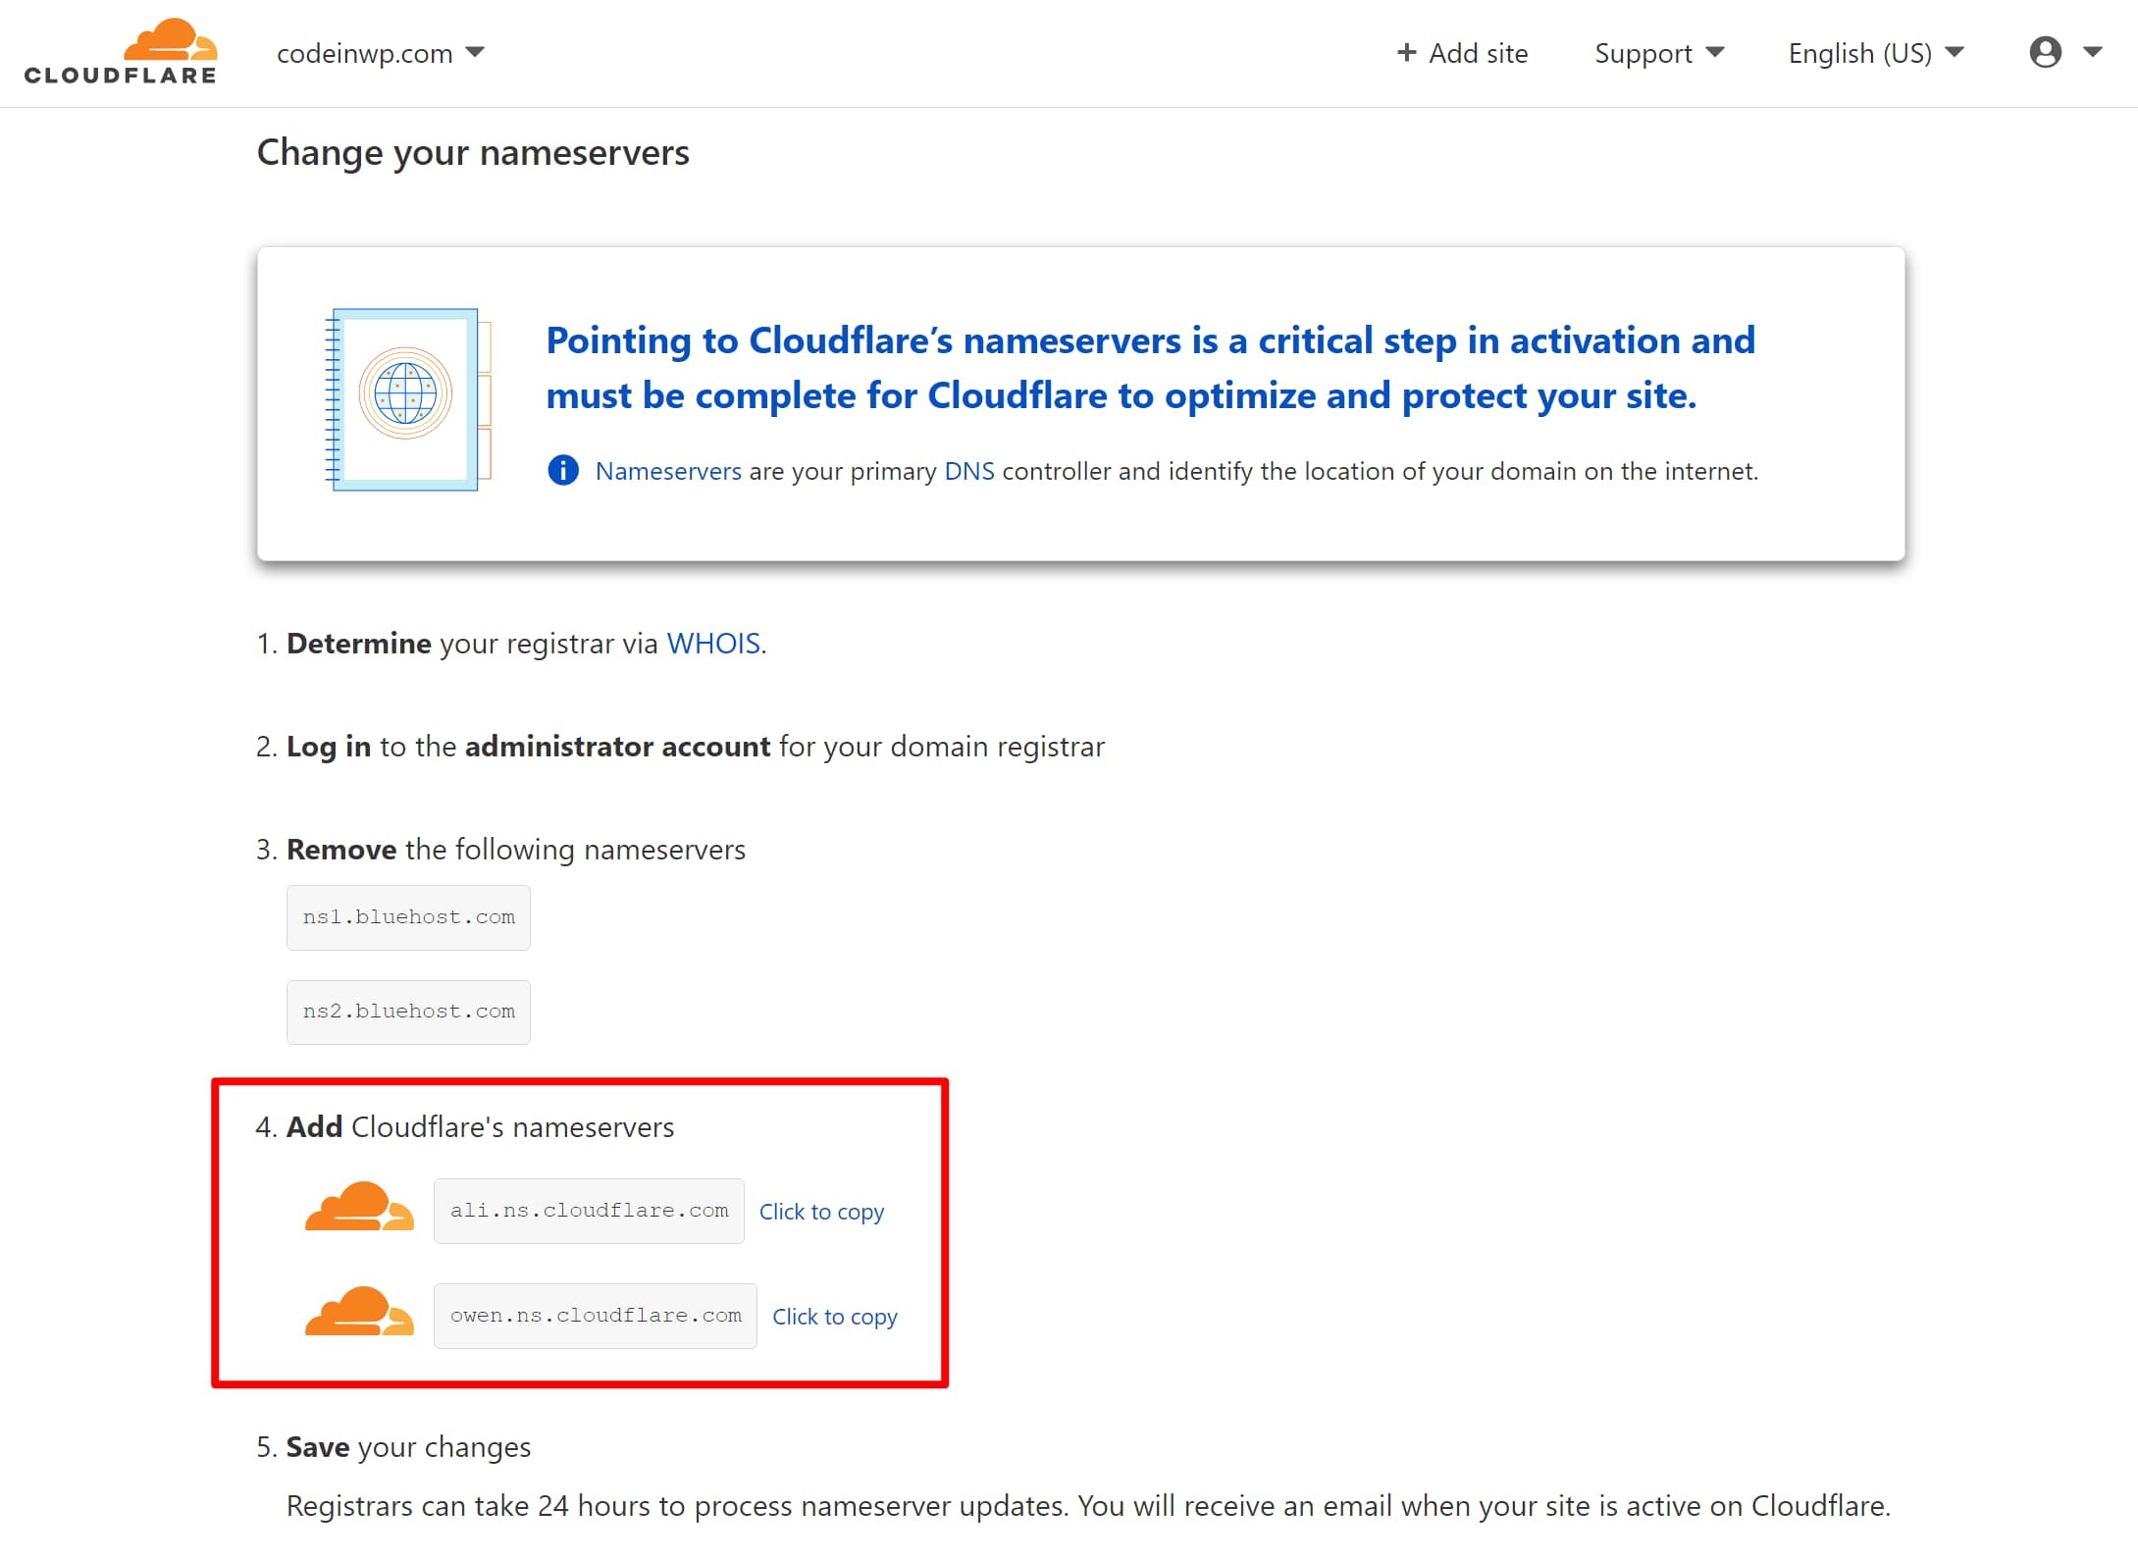Click the info icon beside Nameservers description
2138x1559 pixels.
tap(562, 470)
